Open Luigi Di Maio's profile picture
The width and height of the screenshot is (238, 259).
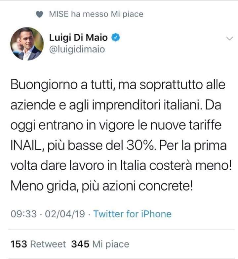click(27, 44)
